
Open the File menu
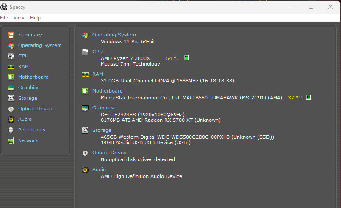4,18
